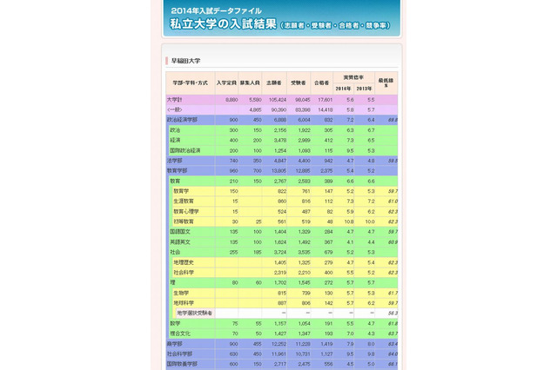
Task: Select the 社会科学 yellow row label
Action: pyautogui.click(x=184, y=273)
